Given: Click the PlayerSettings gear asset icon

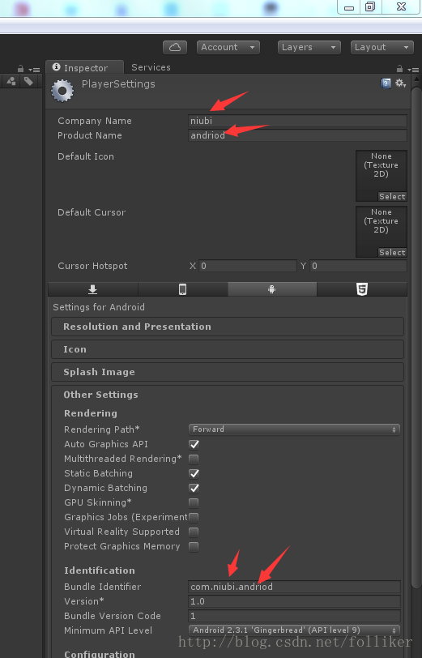Looking at the screenshot, I should coord(62,91).
